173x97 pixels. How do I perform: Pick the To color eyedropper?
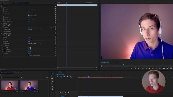[x=31, y=39]
